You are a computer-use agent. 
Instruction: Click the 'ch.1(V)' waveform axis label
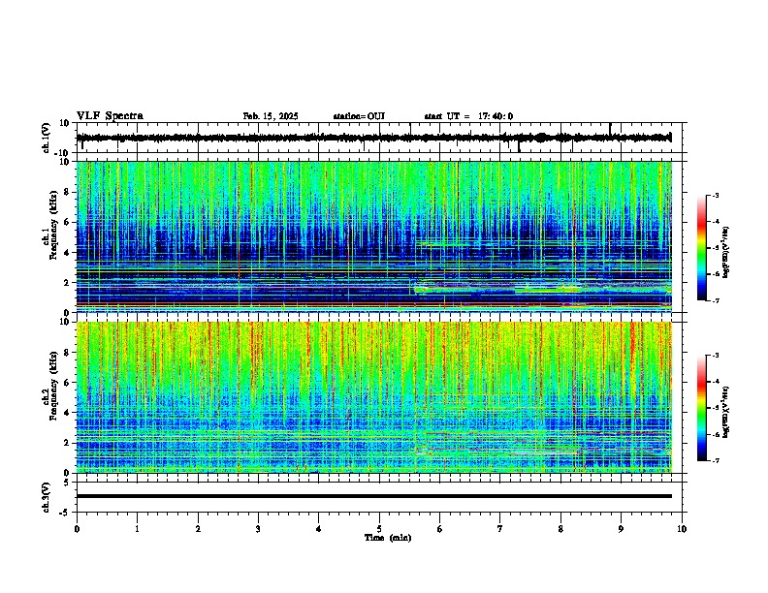pyautogui.click(x=47, y=138)
